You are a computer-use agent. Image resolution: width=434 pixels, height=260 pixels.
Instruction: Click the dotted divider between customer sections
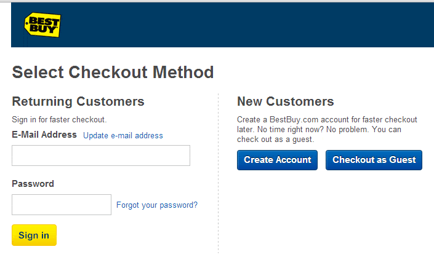point(218,173)
